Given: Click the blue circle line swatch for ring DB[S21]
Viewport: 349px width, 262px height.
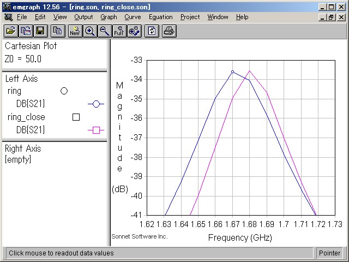Looking at the screenshot, I should (x=96, y=104).
